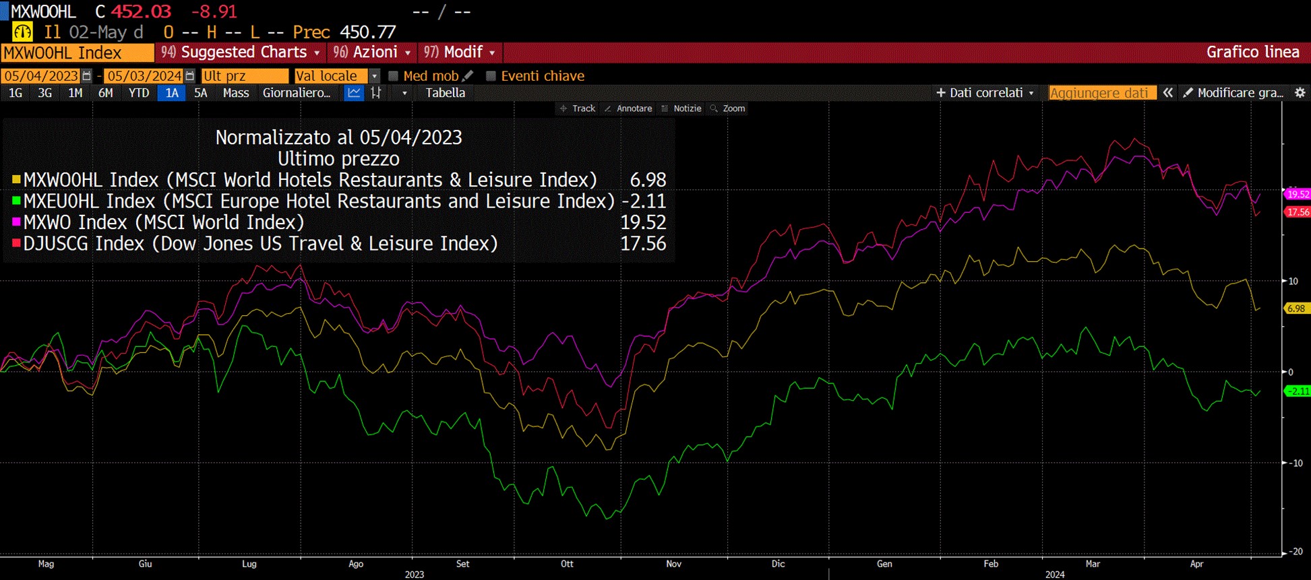Select the bar chart type icon
The image size is (1311, 580).
coord(376,93)
